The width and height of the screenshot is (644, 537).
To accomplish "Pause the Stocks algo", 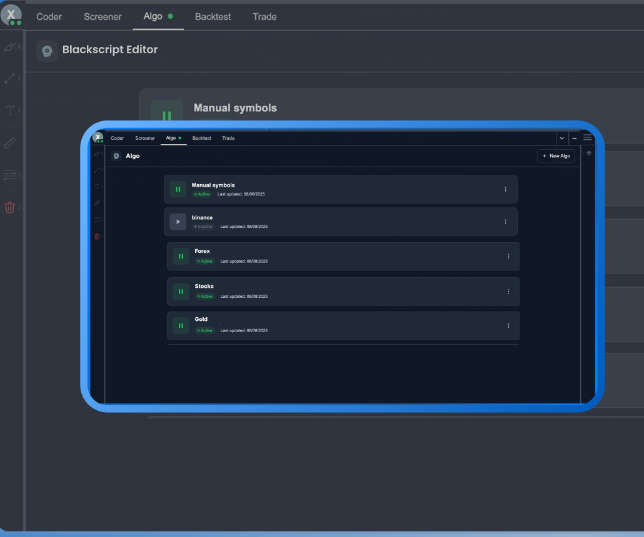I will pos(181,292).
